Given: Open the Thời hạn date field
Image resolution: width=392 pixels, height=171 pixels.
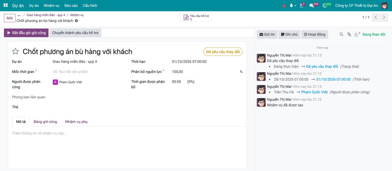Looking at the screenshot, I should 189,62.
